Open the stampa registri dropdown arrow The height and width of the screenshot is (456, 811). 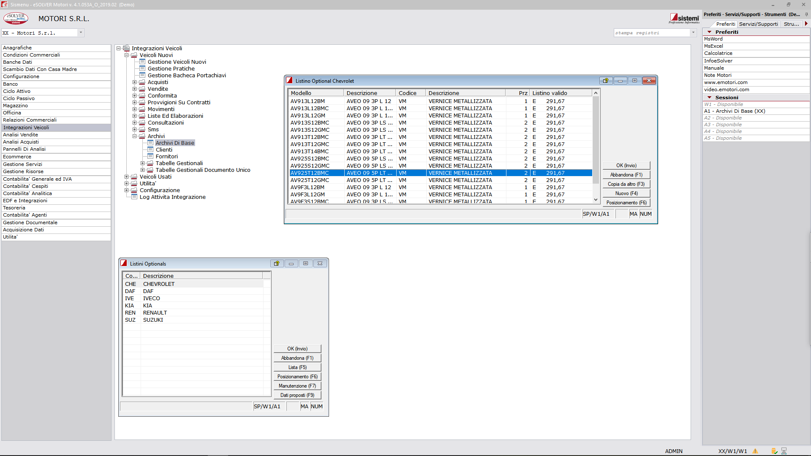(x=693, y=33)
